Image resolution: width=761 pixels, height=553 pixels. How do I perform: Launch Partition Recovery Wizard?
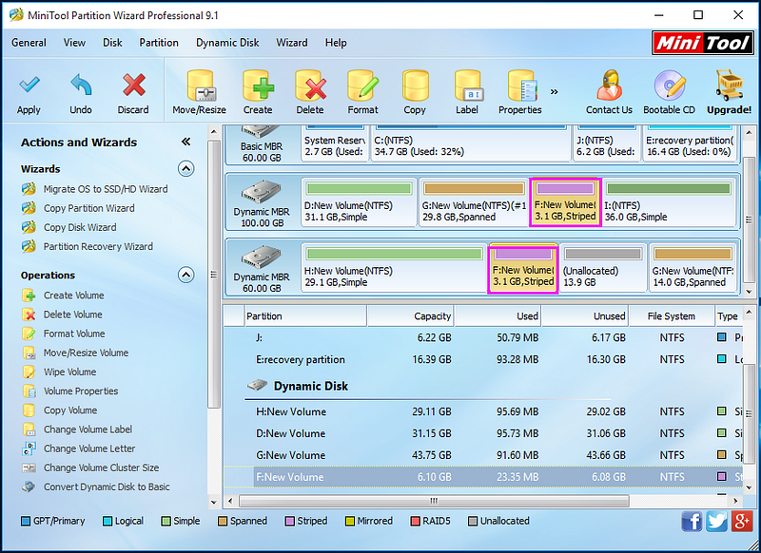[x=88, y=246]
